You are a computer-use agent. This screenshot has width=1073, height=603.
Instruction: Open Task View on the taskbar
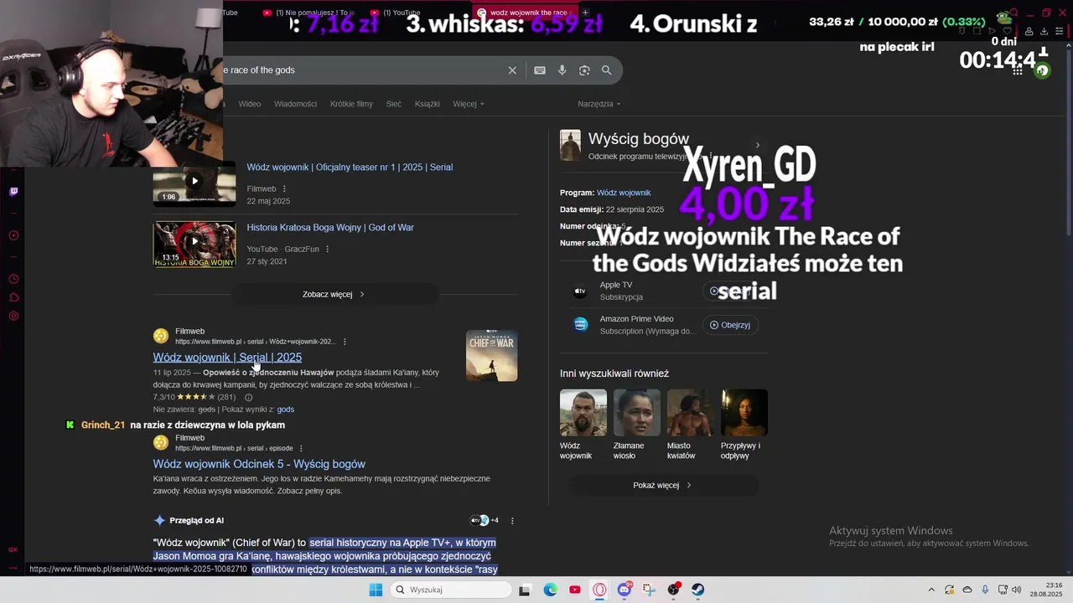pyautogui.click(x=525, y=590)
